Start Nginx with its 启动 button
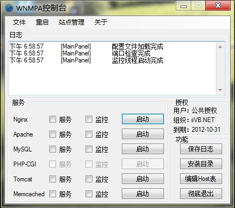235x208 pixels. click(x=143, y=119)
